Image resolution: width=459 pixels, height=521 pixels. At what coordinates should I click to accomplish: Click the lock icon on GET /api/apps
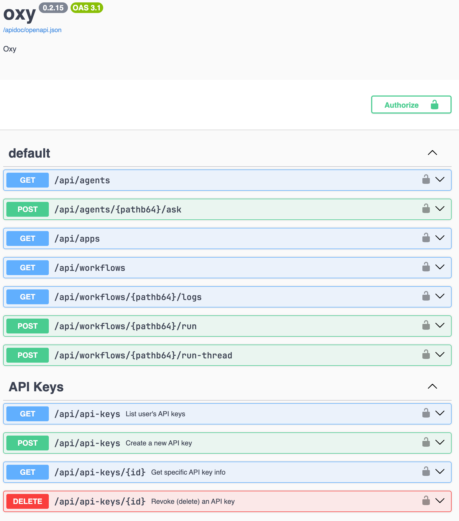[x=426, y=238]
